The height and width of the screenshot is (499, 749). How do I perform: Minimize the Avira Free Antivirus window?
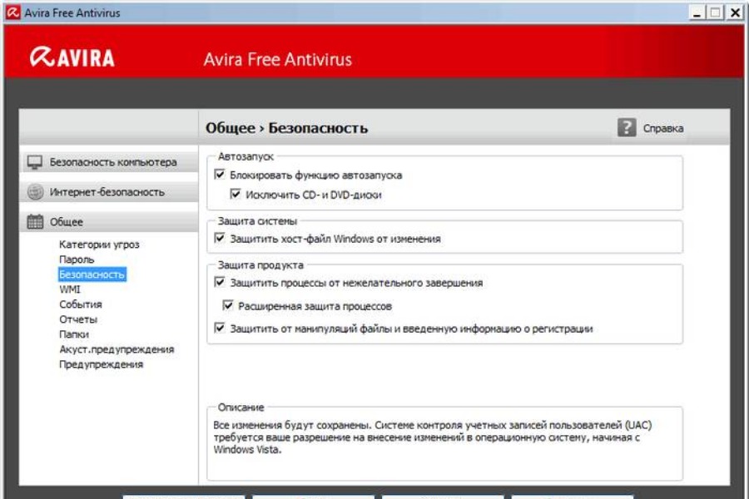tap(697, 13)
